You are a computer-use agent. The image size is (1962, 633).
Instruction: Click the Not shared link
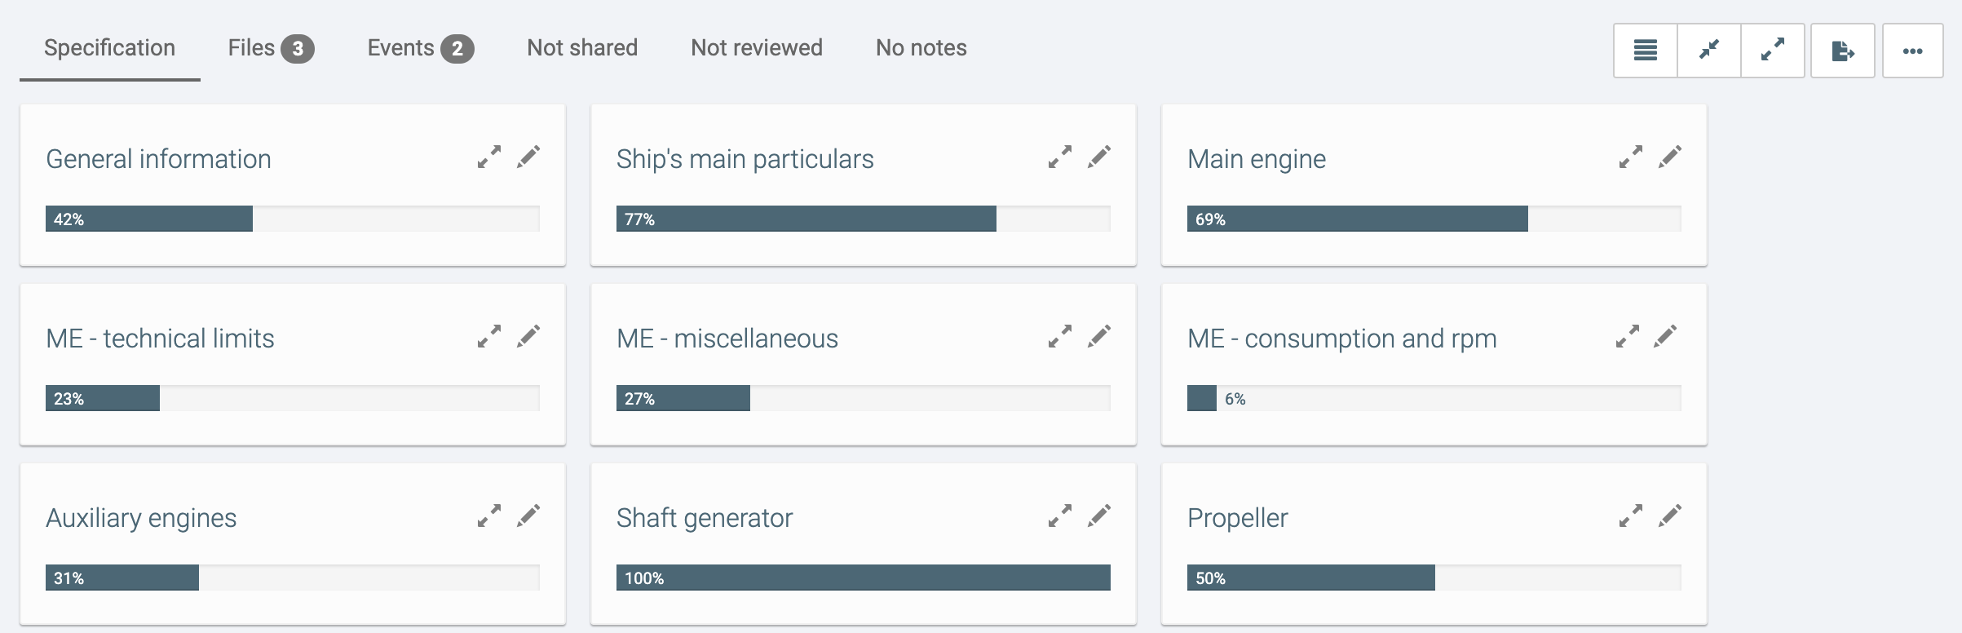(x=582, y=48)
